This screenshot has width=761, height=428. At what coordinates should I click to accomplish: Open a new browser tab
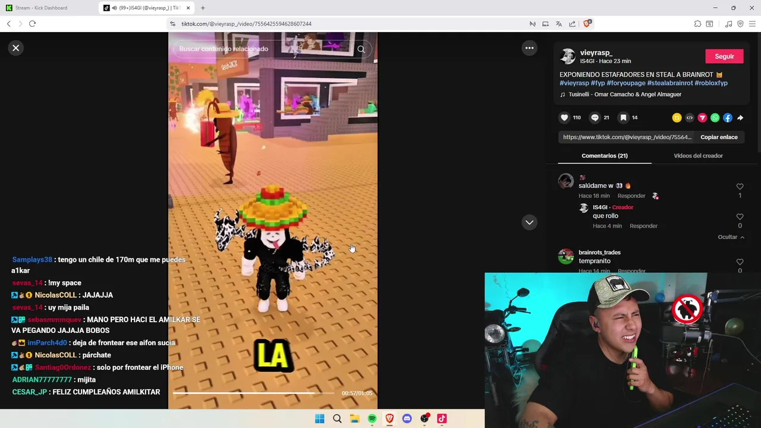point(203,8)
